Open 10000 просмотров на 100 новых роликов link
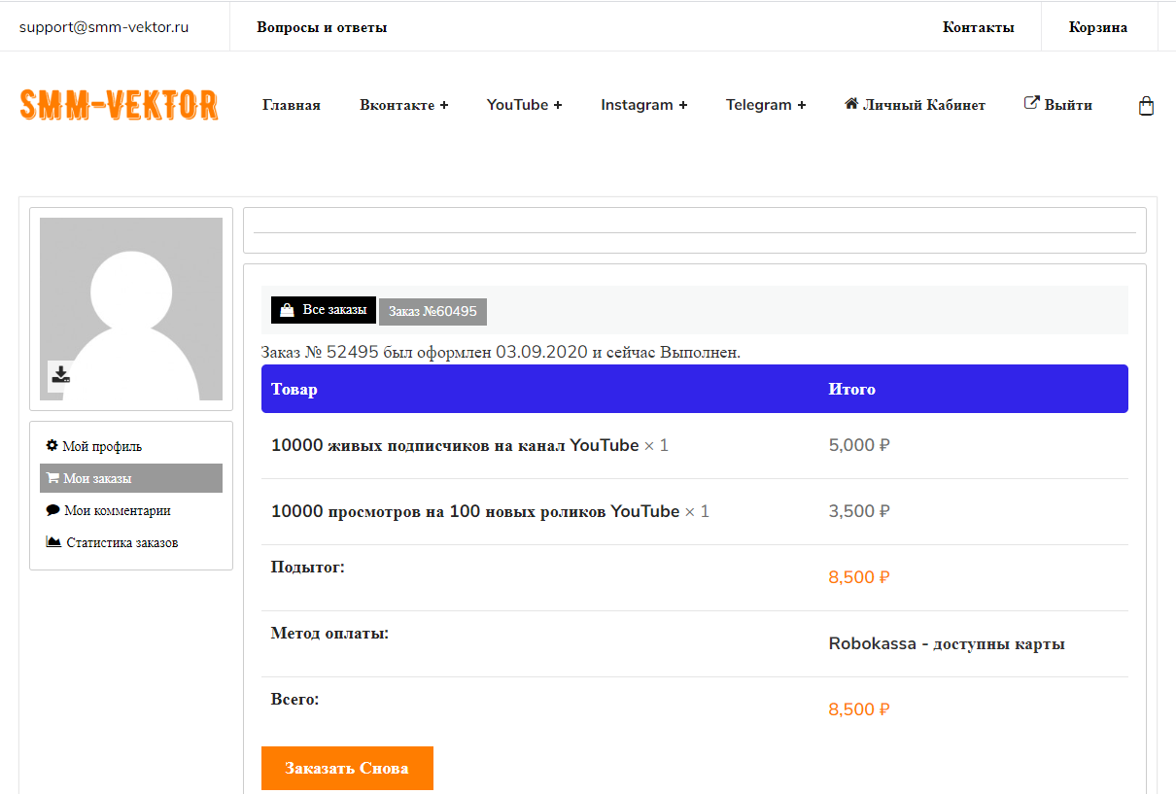This screenshot has width=1176, height=794. click(475, 511)
